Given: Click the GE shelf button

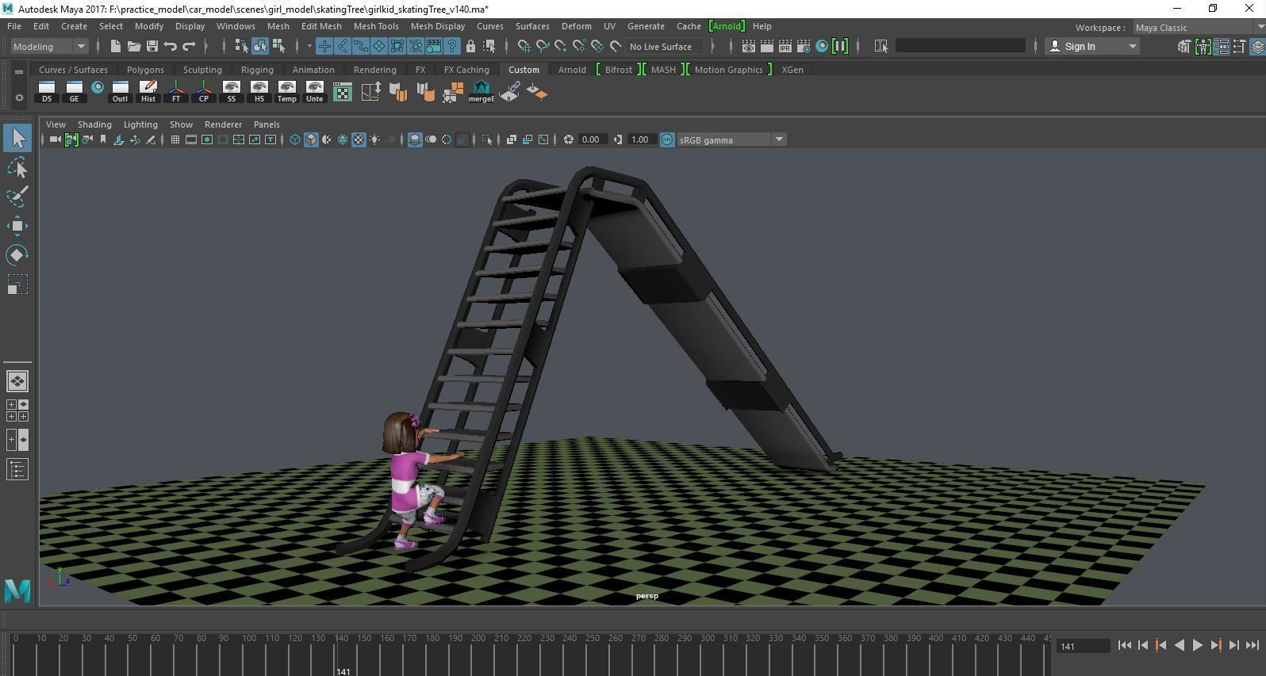Looking at the screenshot, I should pyautogui.click(x=74, y=92).
